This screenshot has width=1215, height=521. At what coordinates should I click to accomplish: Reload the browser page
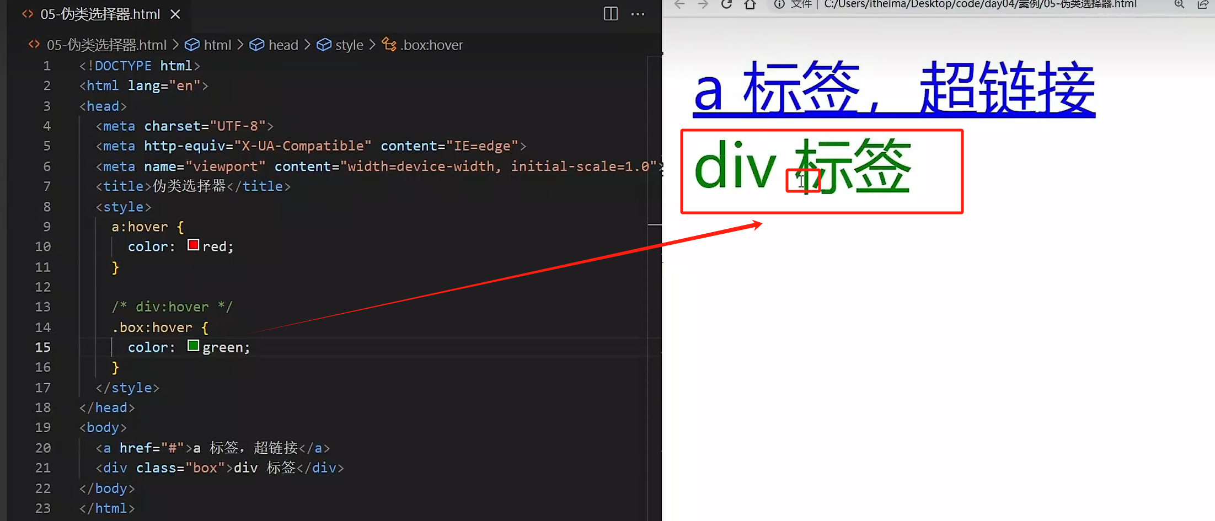726,4
